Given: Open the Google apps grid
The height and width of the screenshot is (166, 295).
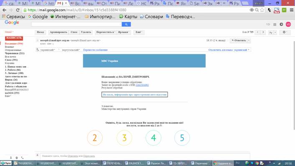Looking at the screenshot, I should 275,25.
